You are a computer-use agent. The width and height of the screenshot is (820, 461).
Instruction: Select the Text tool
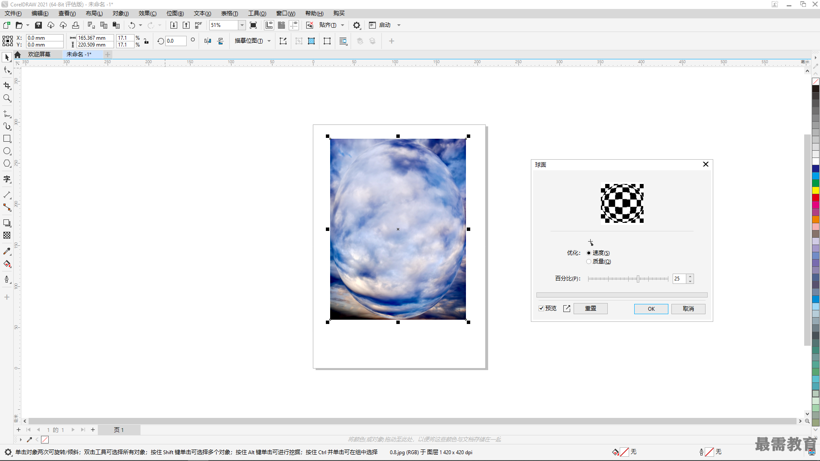(x=7, y=179)
